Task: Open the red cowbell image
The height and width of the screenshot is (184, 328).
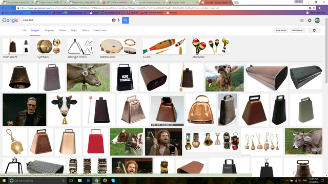Action: 96,142
